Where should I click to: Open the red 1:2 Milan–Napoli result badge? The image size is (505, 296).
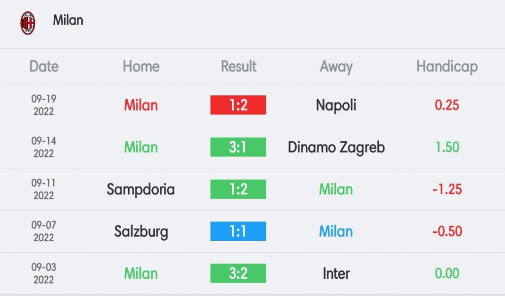[238, 105]
